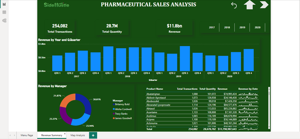Click the James Goodwill legend swatch

[114, 118]
